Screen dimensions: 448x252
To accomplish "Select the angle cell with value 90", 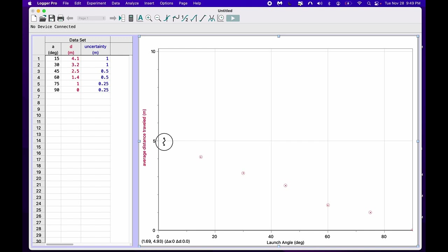I will (x=53, y=90).
